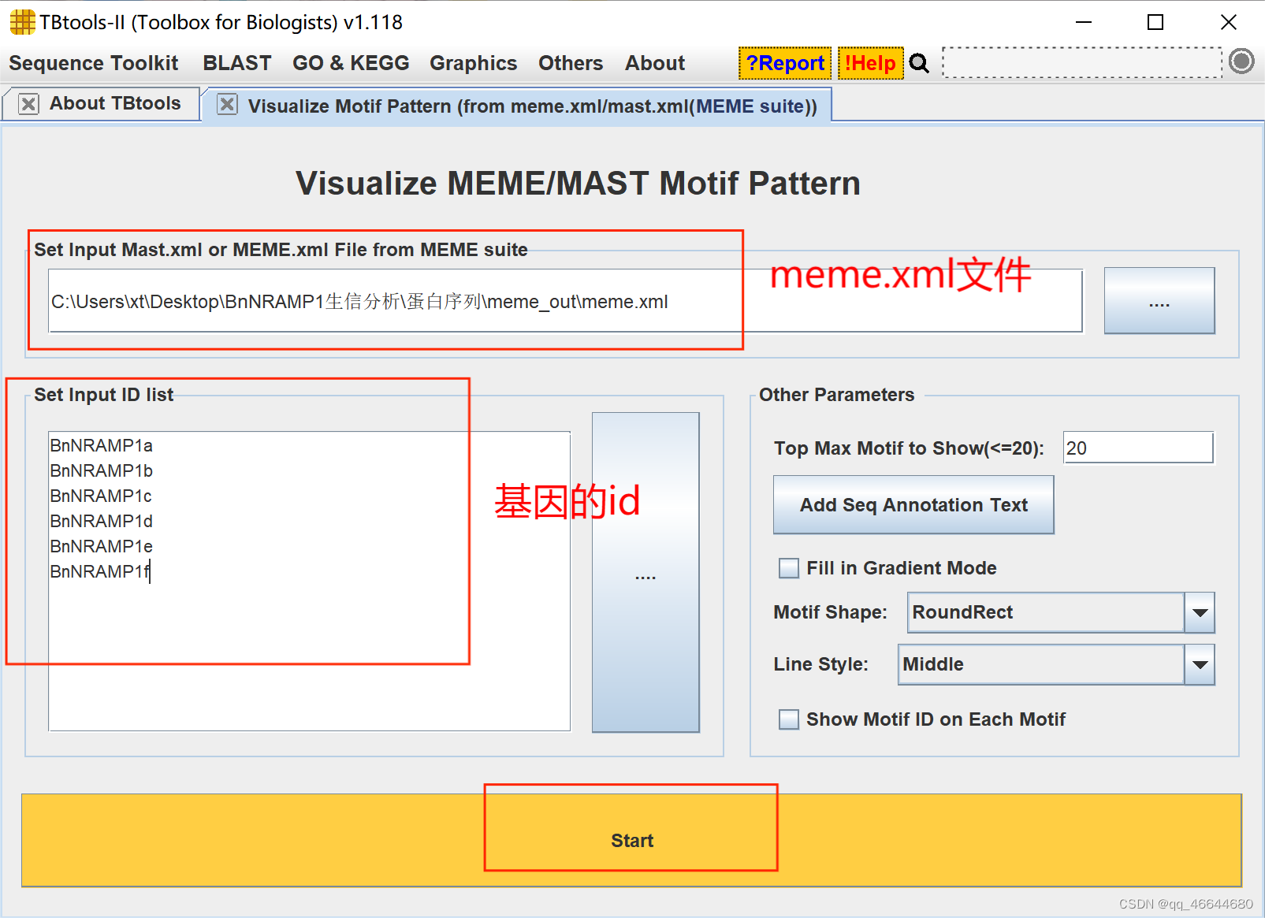This screenshot has width=1265, height=918.
Task: Click inside the top search box
Action: click(1080, 62)
